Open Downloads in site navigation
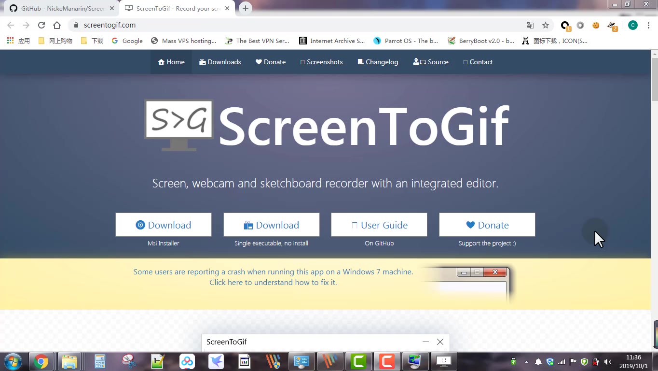658x371 pixels. (x=220, y=62)
